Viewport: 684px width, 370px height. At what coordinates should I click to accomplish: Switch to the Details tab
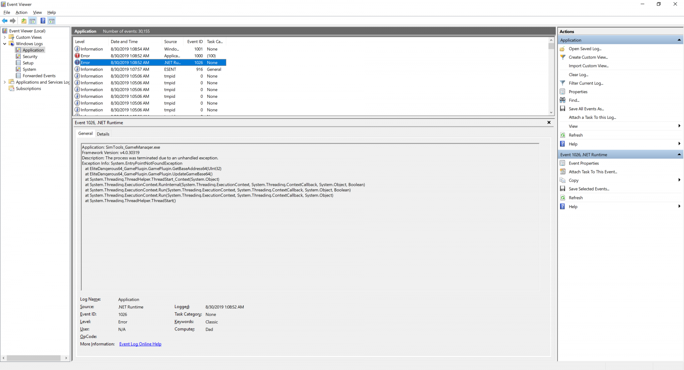(103, 134)
